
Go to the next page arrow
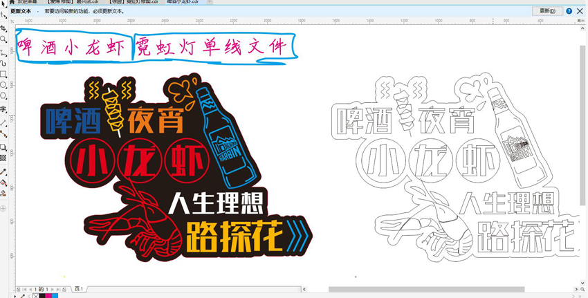pyautogui.click(x=53, y=289)
